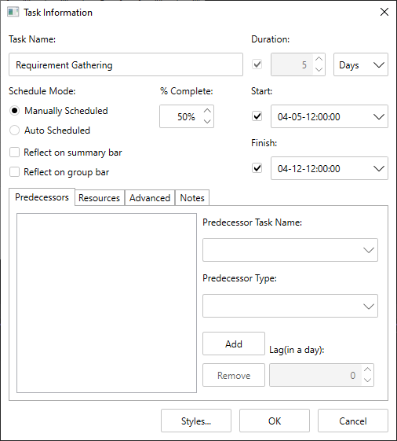The width and height of the screenshot is (397, 441).
Task: Click the Duration value field showing 5
Action: (x=293, y=64)
